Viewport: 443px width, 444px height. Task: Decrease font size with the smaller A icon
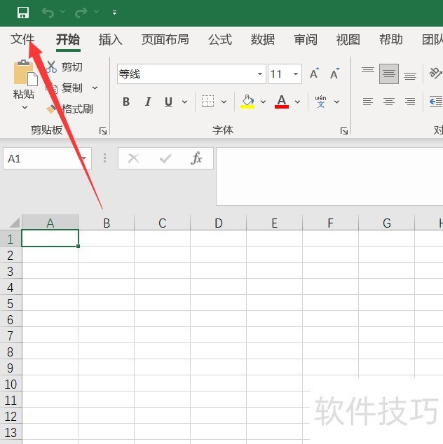tap(334, 74)
